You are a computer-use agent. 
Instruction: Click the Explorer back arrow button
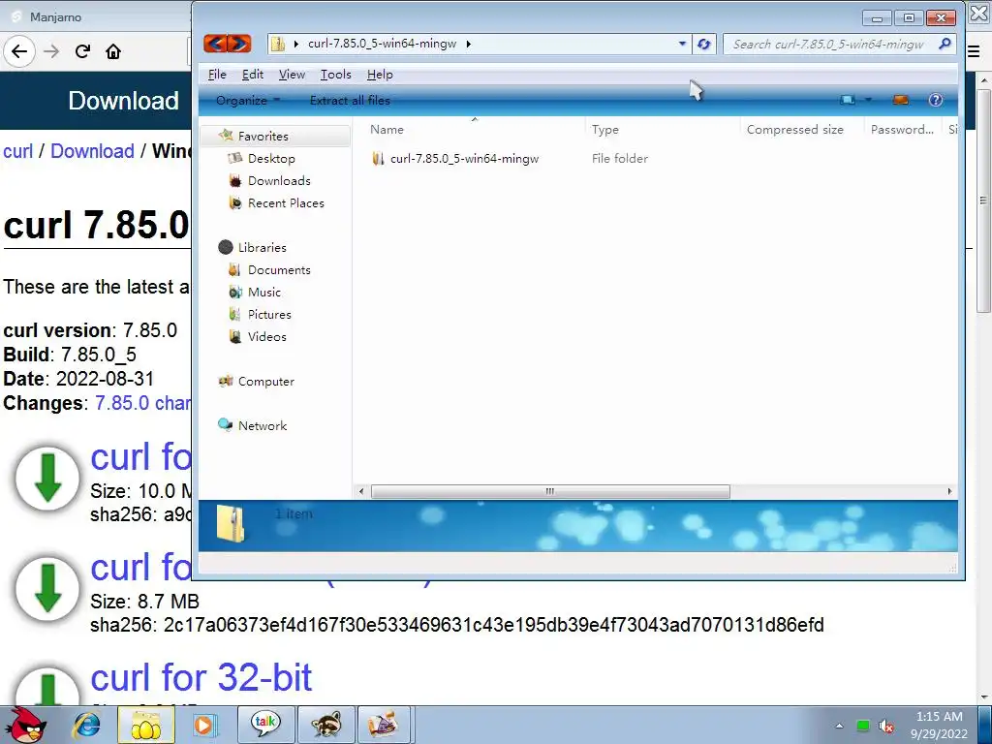(x=215, y=44)
